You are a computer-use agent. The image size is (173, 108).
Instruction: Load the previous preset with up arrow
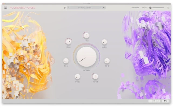[101, 8]
